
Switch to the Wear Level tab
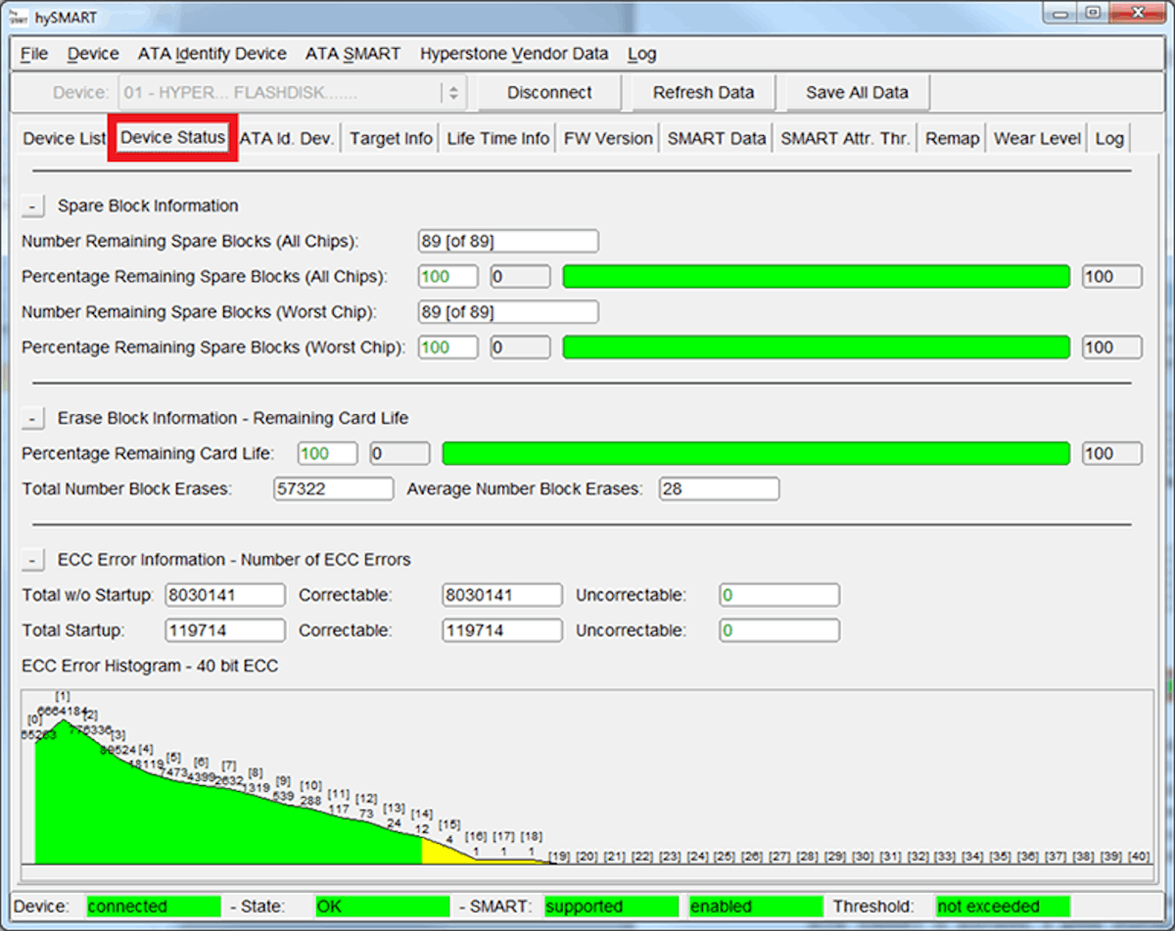pos(1036,139)
